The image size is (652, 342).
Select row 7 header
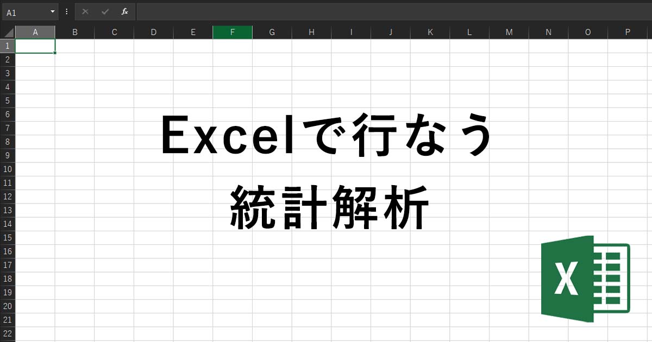[x=8, y=128]
